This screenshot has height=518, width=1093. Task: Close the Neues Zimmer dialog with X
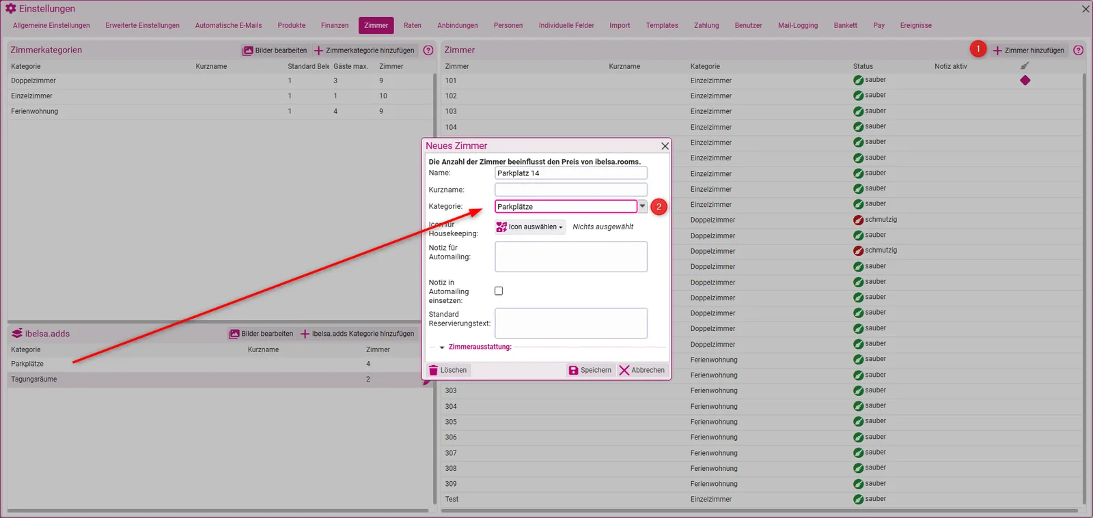pos(665,146)
